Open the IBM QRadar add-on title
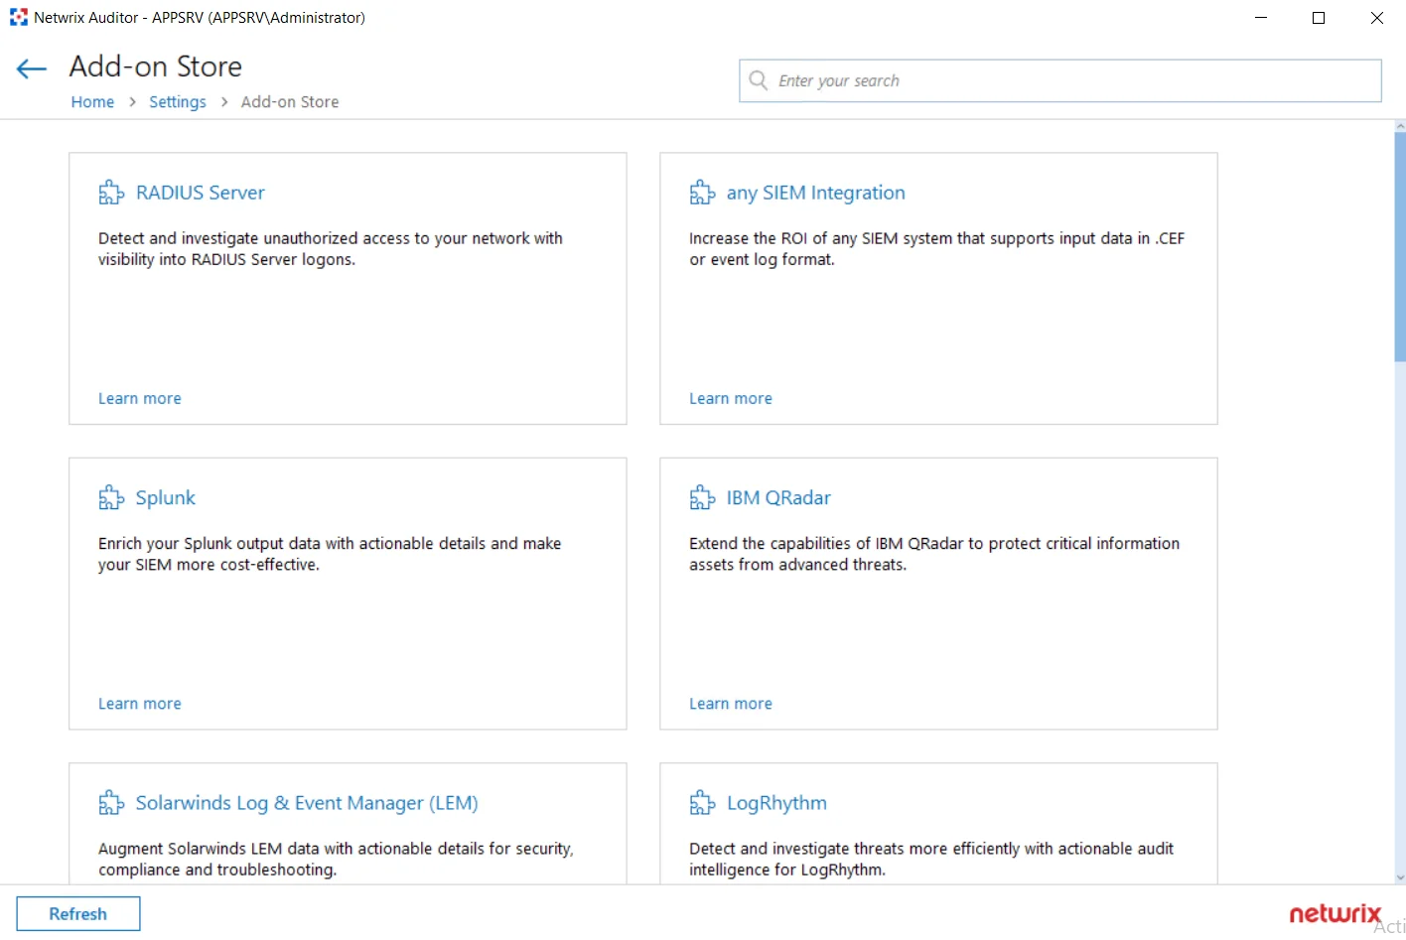 778,497
